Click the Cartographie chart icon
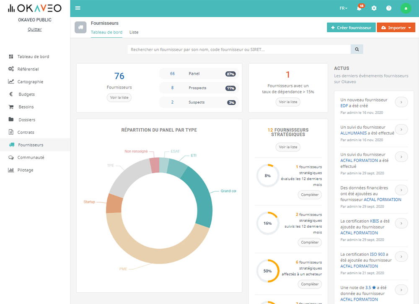This screenshot has height=304, width=419. tap(11, 81)
